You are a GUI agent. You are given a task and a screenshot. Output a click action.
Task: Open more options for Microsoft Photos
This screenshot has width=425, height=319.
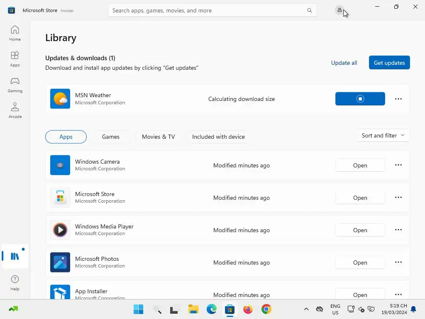click(398, 262)
